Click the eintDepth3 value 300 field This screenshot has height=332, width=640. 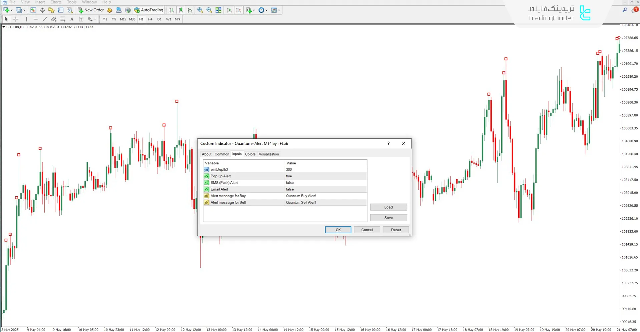point(325,170)
